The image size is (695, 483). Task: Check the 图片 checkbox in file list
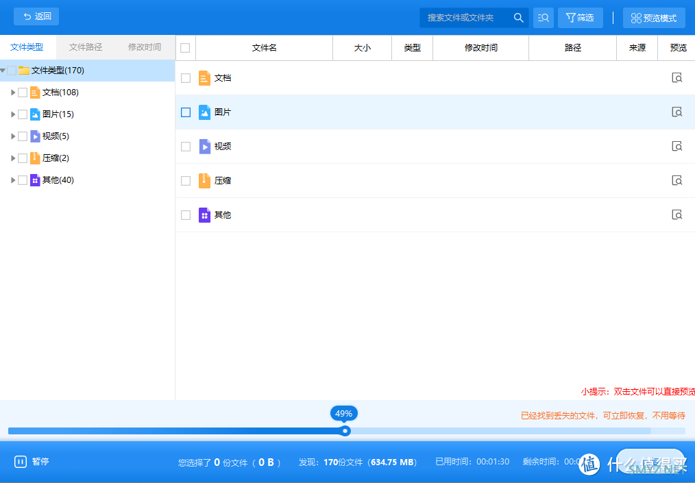click(x=186, y=112)
